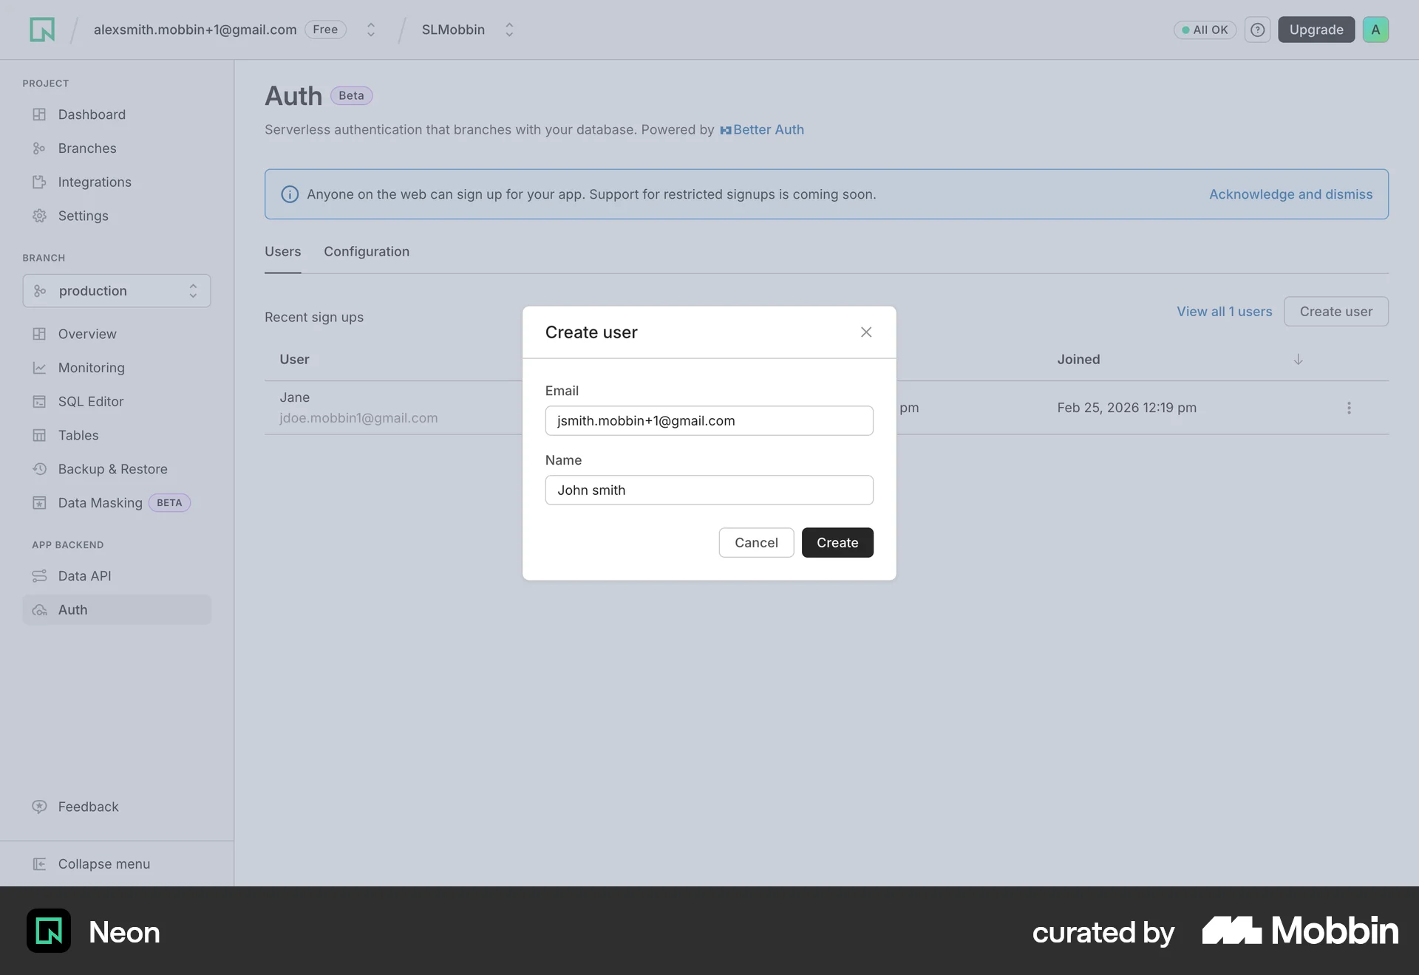
Task: Click the Feb 25, 2026 12:19 pm date
Action: [1126, 408]
